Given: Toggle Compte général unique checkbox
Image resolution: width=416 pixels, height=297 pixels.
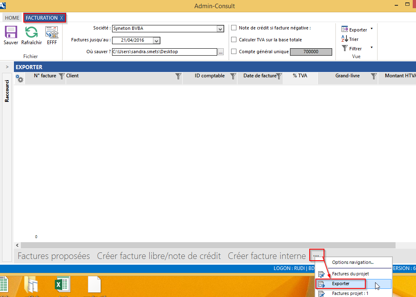Looking at the screenshot, I should 234,52.
